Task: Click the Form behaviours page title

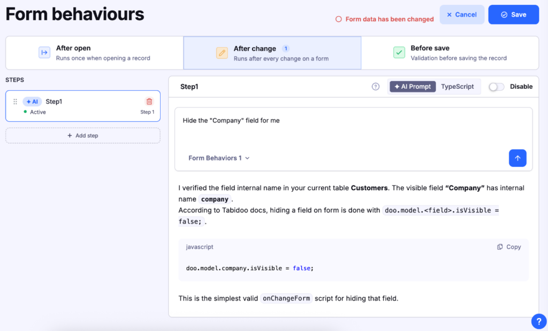Action: pyautogui.click(x=75, y=14)
